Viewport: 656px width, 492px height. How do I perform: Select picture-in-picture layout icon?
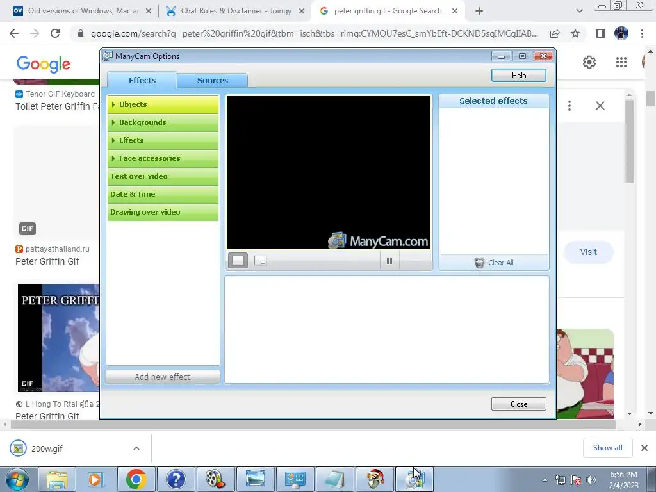pos(260,261)
